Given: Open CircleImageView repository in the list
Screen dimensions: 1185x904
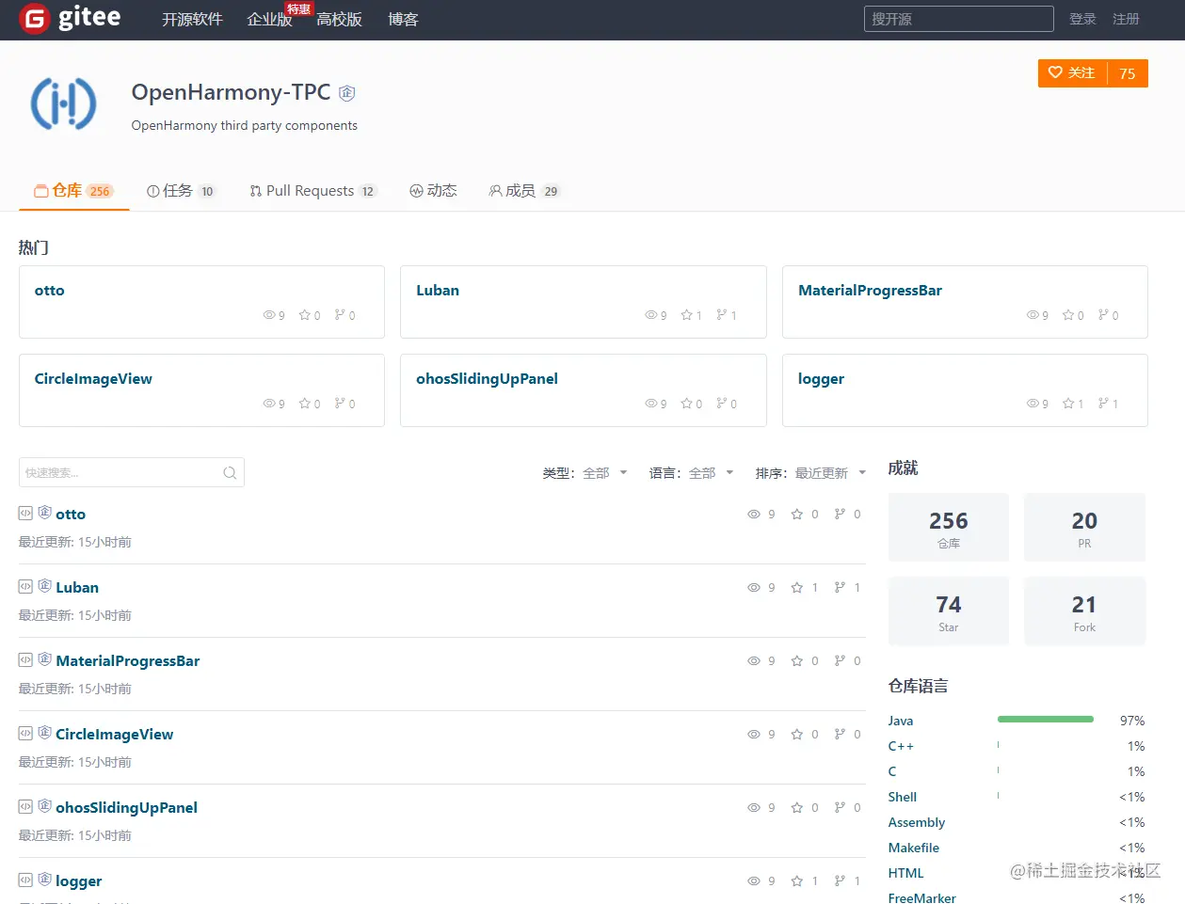Looking at the screenshot, I should click(115, 735).
